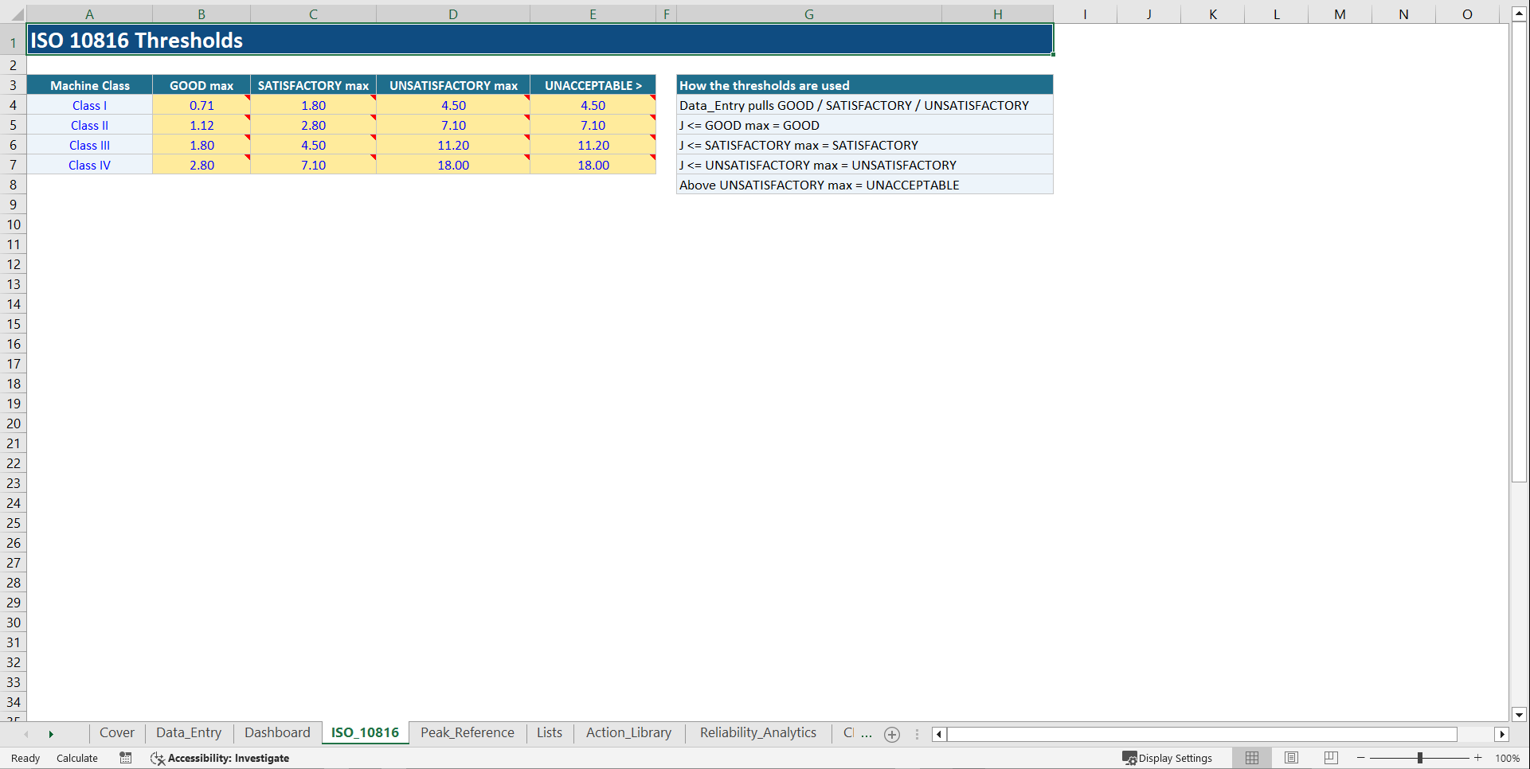Add a new worksheet with the plus icon
The image size is (1530, 769).
(891, 734)
